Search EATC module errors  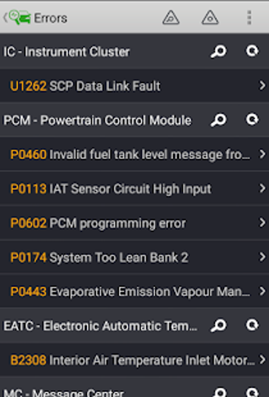pyautogui.click(x=219, y=326)
